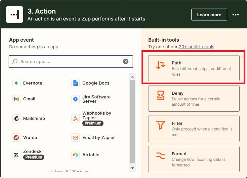This screenshot has height=178, width=247.
Task: Focus the Search apps input field
Action: tap(71, 61)
